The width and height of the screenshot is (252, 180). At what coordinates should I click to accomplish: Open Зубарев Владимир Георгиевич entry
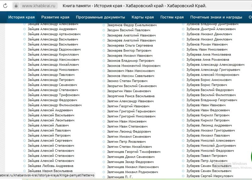(x=212, y=100)
